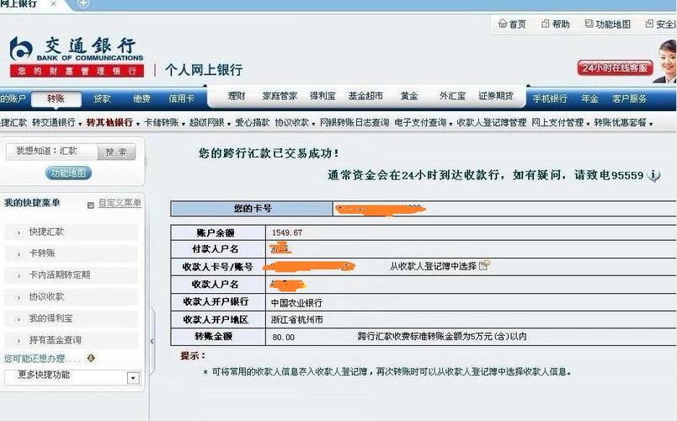Viewport: 677px width, 421px height.
Task: Focus the 我想知道 search field
Action: 51,151
